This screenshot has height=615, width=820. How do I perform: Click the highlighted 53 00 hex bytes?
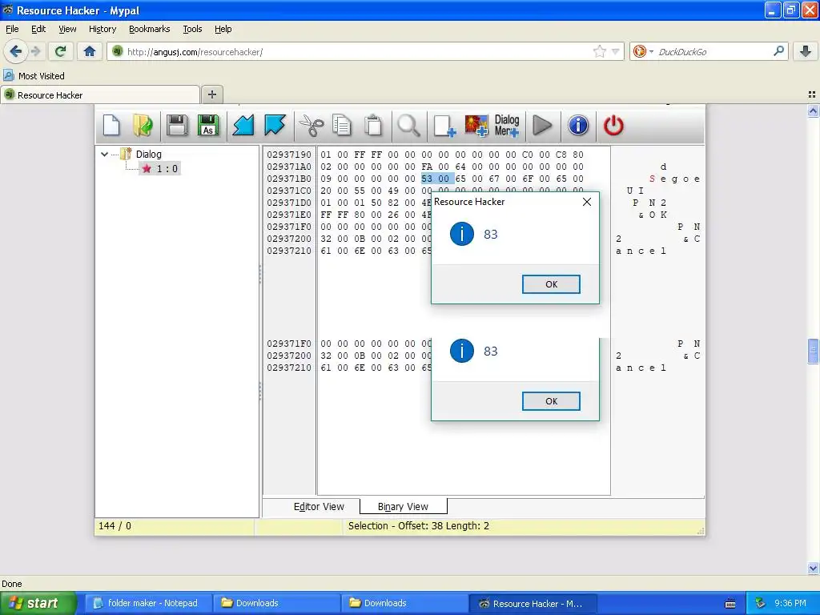pos(437,179)
